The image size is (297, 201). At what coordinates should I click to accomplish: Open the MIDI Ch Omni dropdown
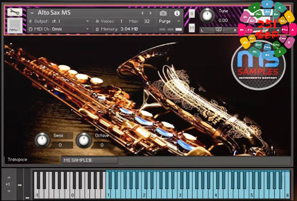(59, 29)
